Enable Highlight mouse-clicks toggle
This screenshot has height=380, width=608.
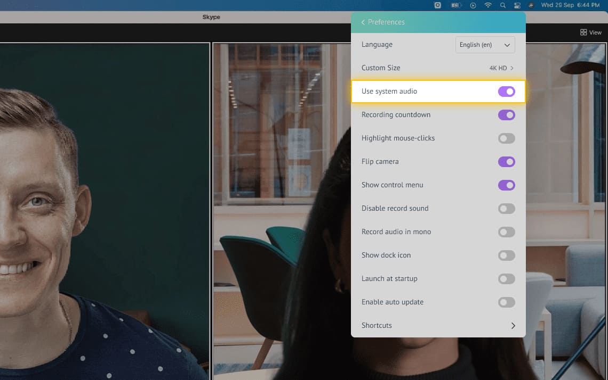pyautogui.click(x=506, y=138)
